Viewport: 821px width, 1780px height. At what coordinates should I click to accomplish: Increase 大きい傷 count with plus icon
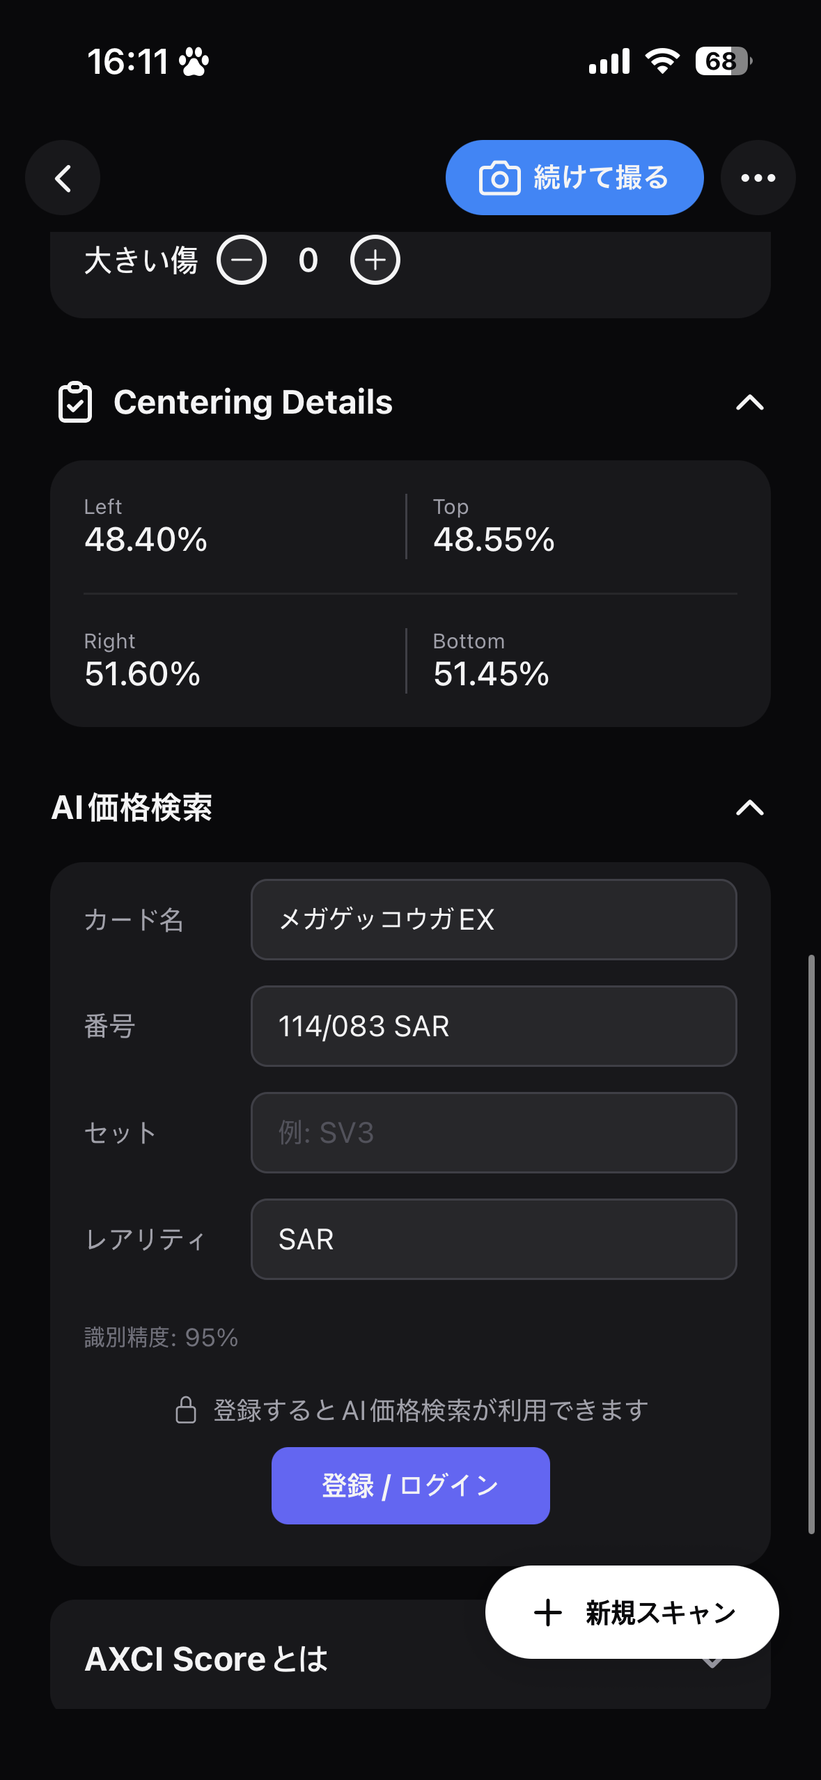click(375, 260)
